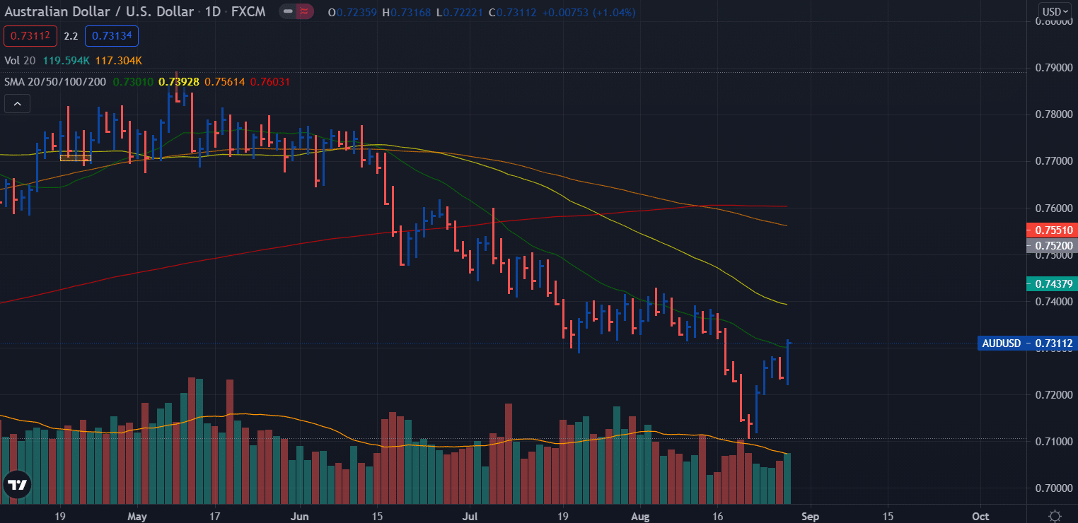Click the small white rectangle drawing near April 19
The width and height of the screenshot is (1078, 523).
pos(76,158)
